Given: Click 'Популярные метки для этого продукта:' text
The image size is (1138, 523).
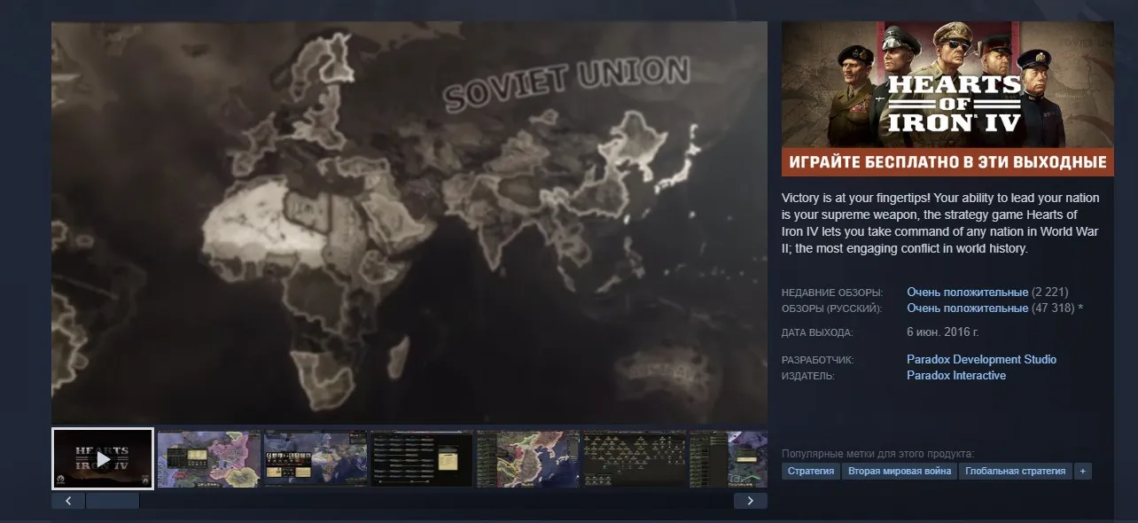Looking at the screenshot, I should pos(877,454).
